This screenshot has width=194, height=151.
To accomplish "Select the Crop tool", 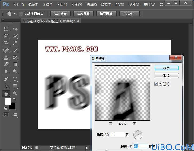I will coord(6,43).
